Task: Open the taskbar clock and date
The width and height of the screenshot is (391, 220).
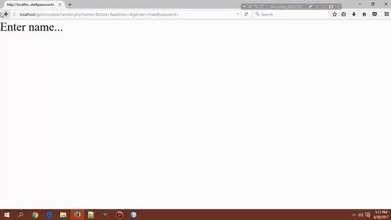Action: click(381, 215)
